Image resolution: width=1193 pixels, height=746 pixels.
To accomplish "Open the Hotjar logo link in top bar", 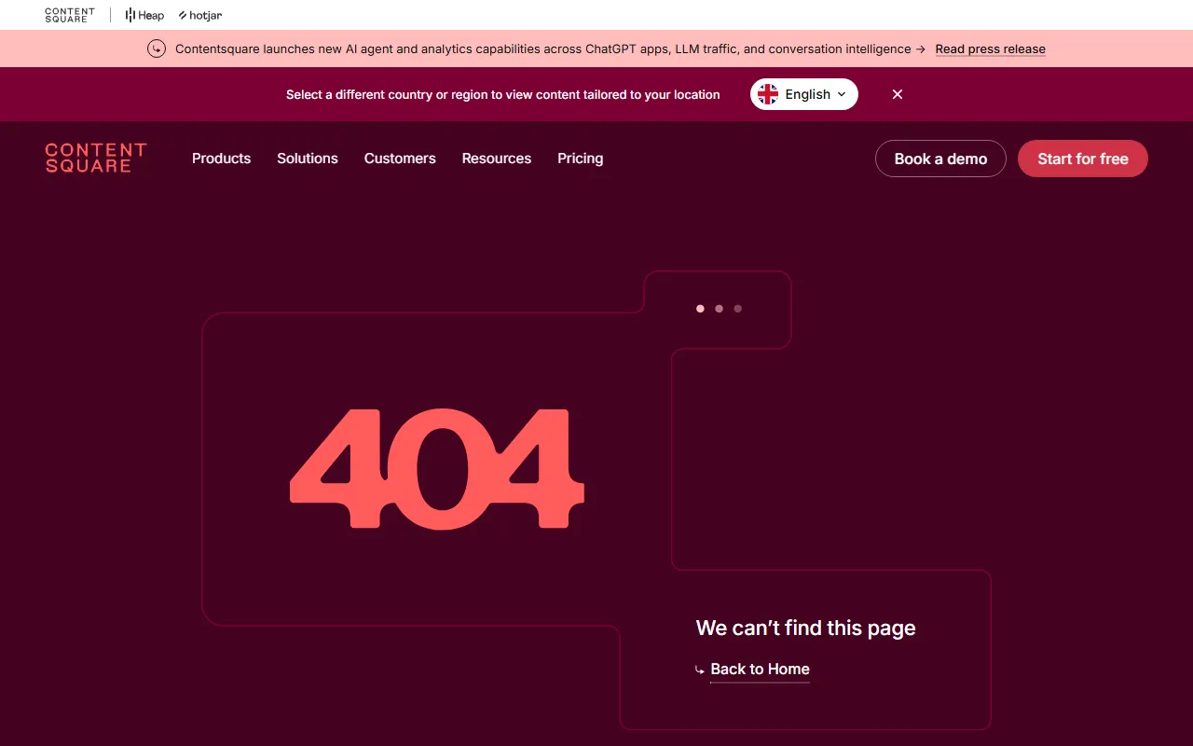I will (200, 15).
